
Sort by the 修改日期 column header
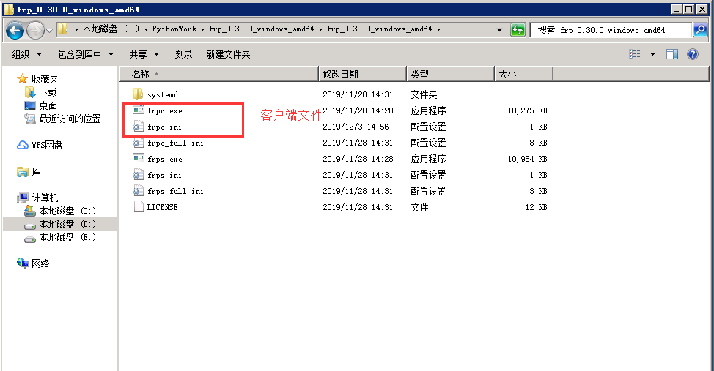pos(362,74)
